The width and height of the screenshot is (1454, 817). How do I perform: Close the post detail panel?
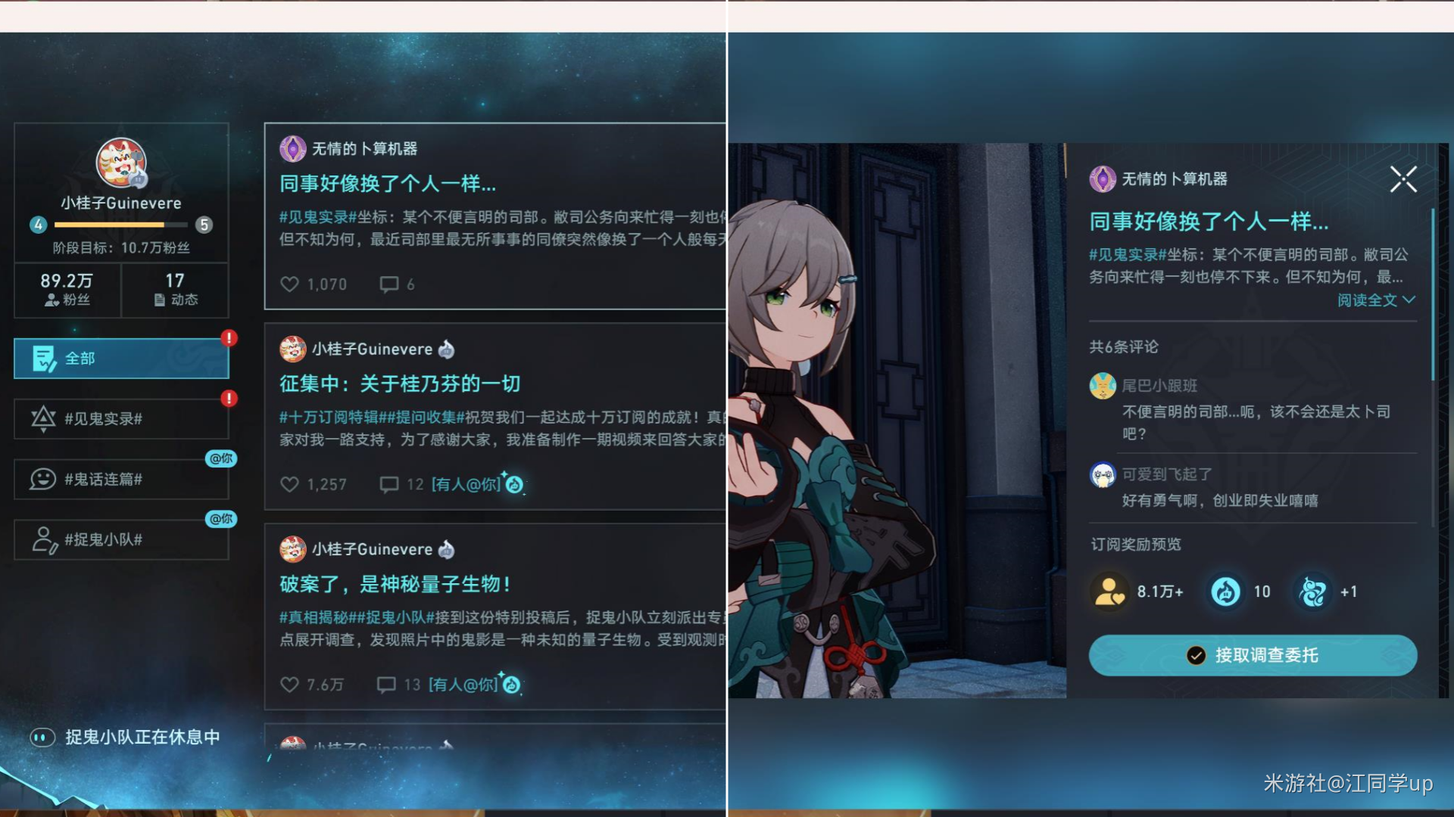point(1403,179)
